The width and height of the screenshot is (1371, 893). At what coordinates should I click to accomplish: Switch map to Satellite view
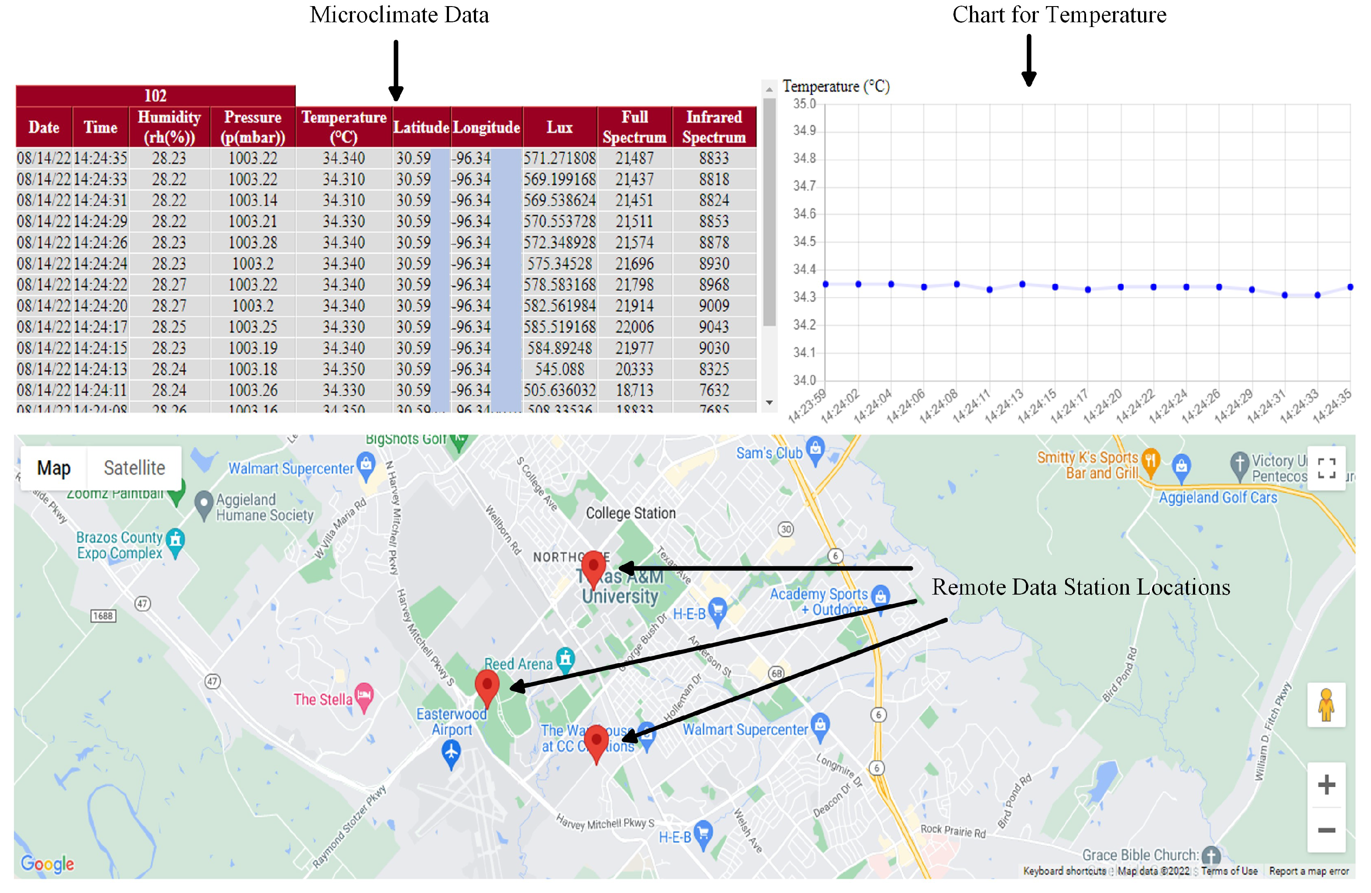(134, 468)
